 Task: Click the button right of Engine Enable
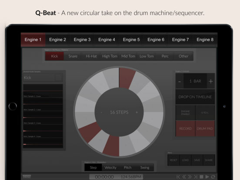coord(205,113)
